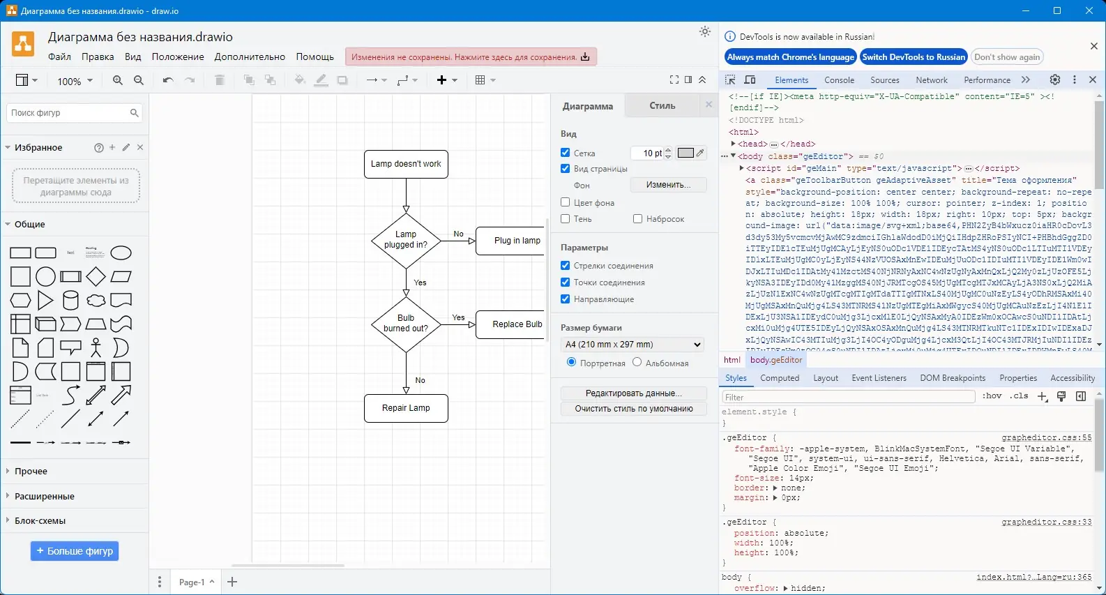1106x595 pixels.
Task: Switch to the Console tab in DevTools
Action: coord(839,80)
